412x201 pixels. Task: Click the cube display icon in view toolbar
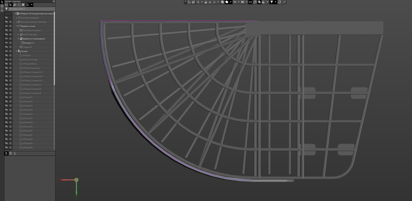coord(222,2)
